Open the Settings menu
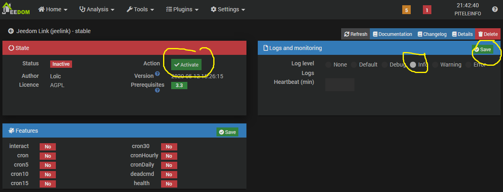 [x=228, y=9]
